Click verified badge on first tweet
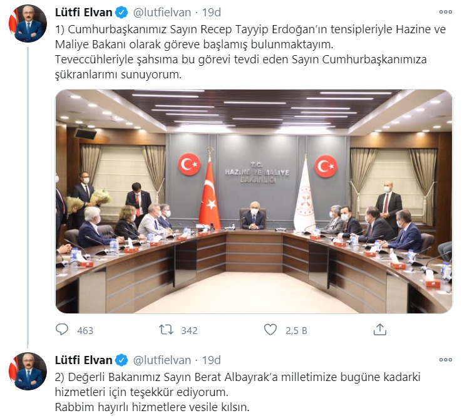The width and height of the screenshot is (462, 418). (x=121, y=13)
